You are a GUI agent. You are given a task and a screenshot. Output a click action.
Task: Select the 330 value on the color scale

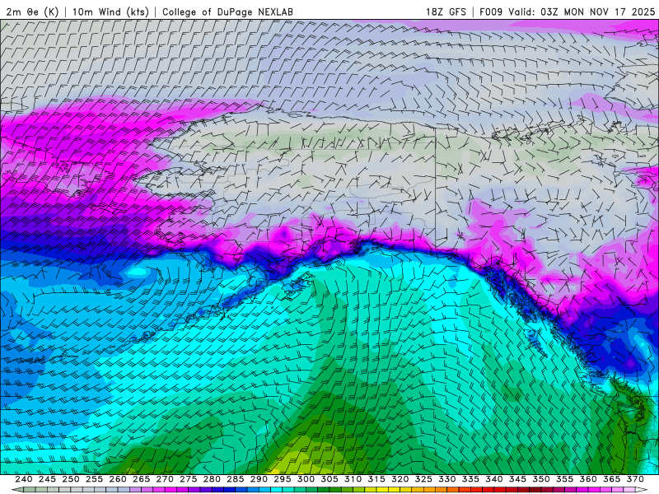447,479
